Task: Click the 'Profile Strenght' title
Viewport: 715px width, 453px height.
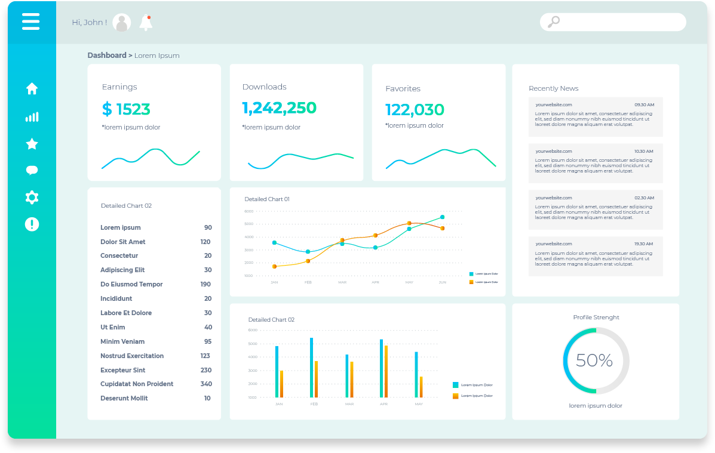Action: coord(596,317)
